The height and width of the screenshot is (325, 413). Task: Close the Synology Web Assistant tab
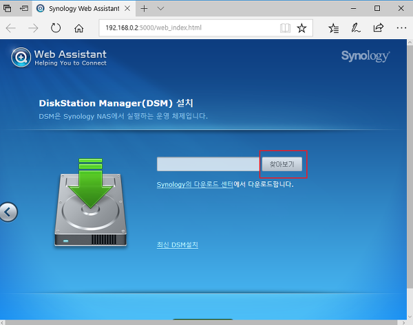point(127,8)
